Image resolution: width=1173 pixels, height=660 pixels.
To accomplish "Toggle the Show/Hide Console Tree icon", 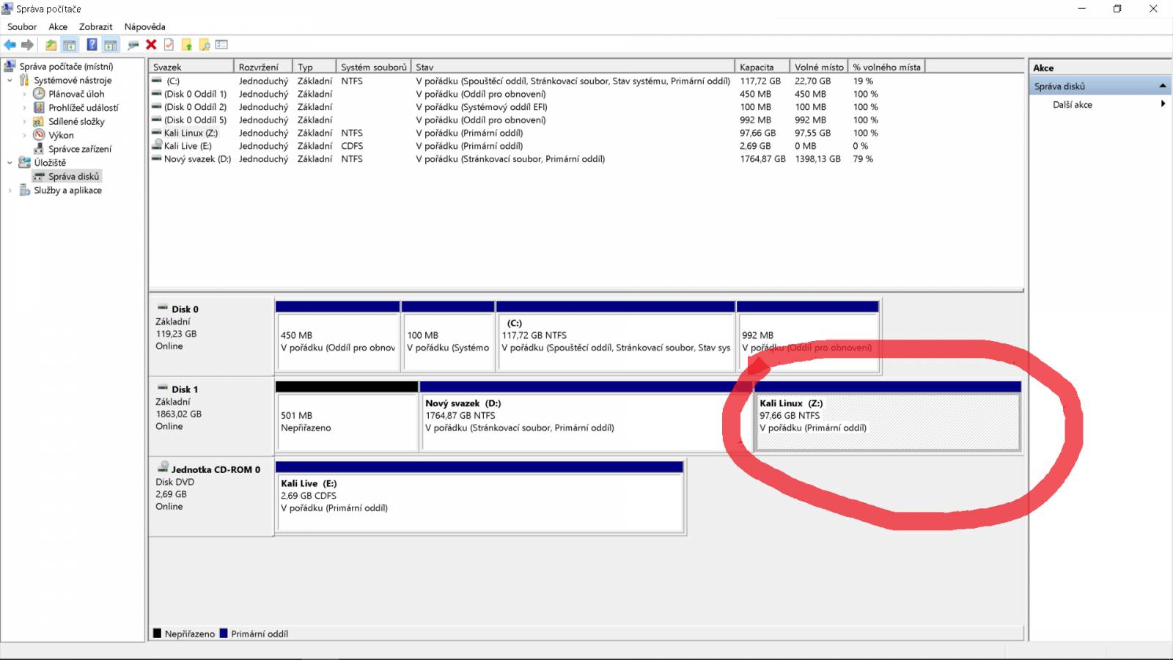I will pos(70,45).
